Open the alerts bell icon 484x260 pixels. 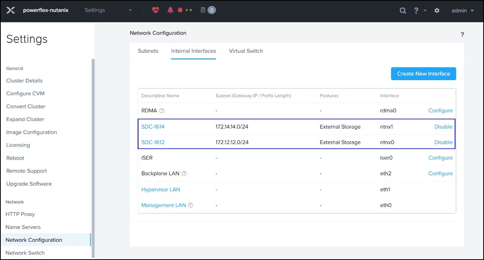pos(170,10)
